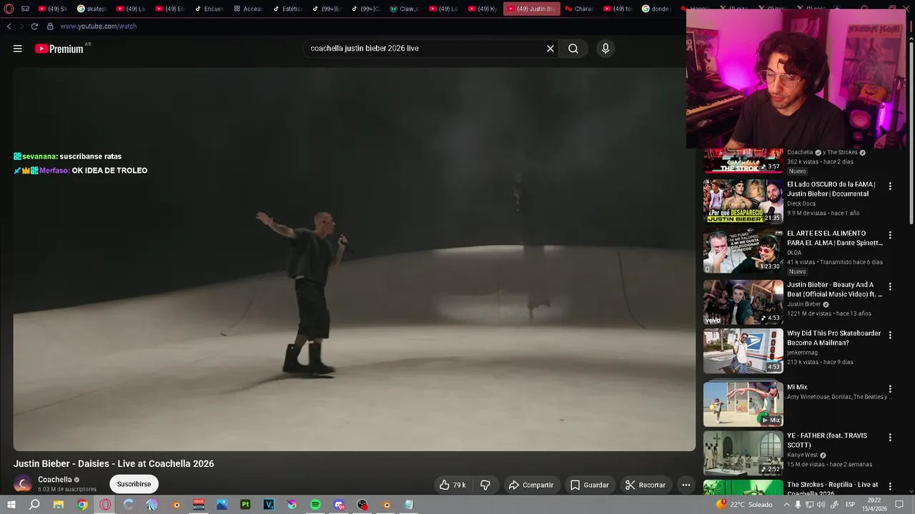Viewport: 915px width, 514px height.
Task: Switch to the Accesos tab
Action: click(248, 9)
